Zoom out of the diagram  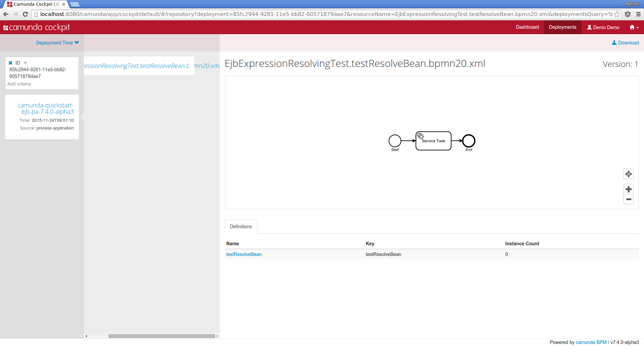pyautogui.click(x=629, y=199)
